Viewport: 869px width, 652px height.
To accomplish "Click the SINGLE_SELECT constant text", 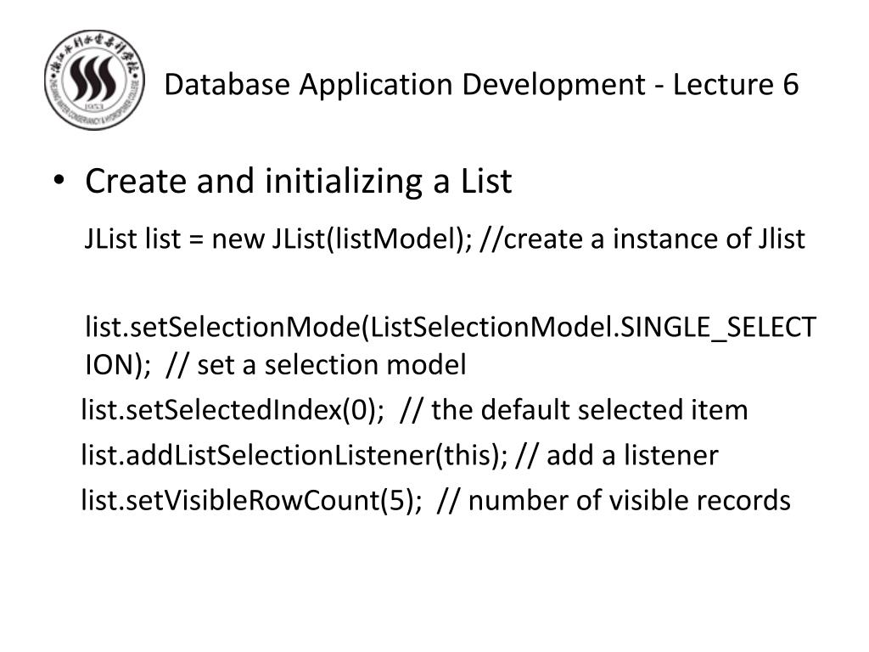I will pyautogui.click(x=718, y=327).
